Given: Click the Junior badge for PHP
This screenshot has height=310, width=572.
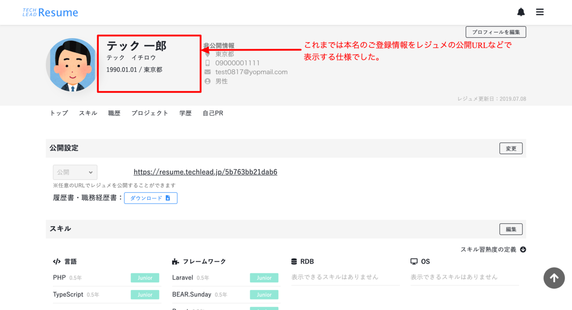Looking at the screenshot, I should tap(145, 278).
